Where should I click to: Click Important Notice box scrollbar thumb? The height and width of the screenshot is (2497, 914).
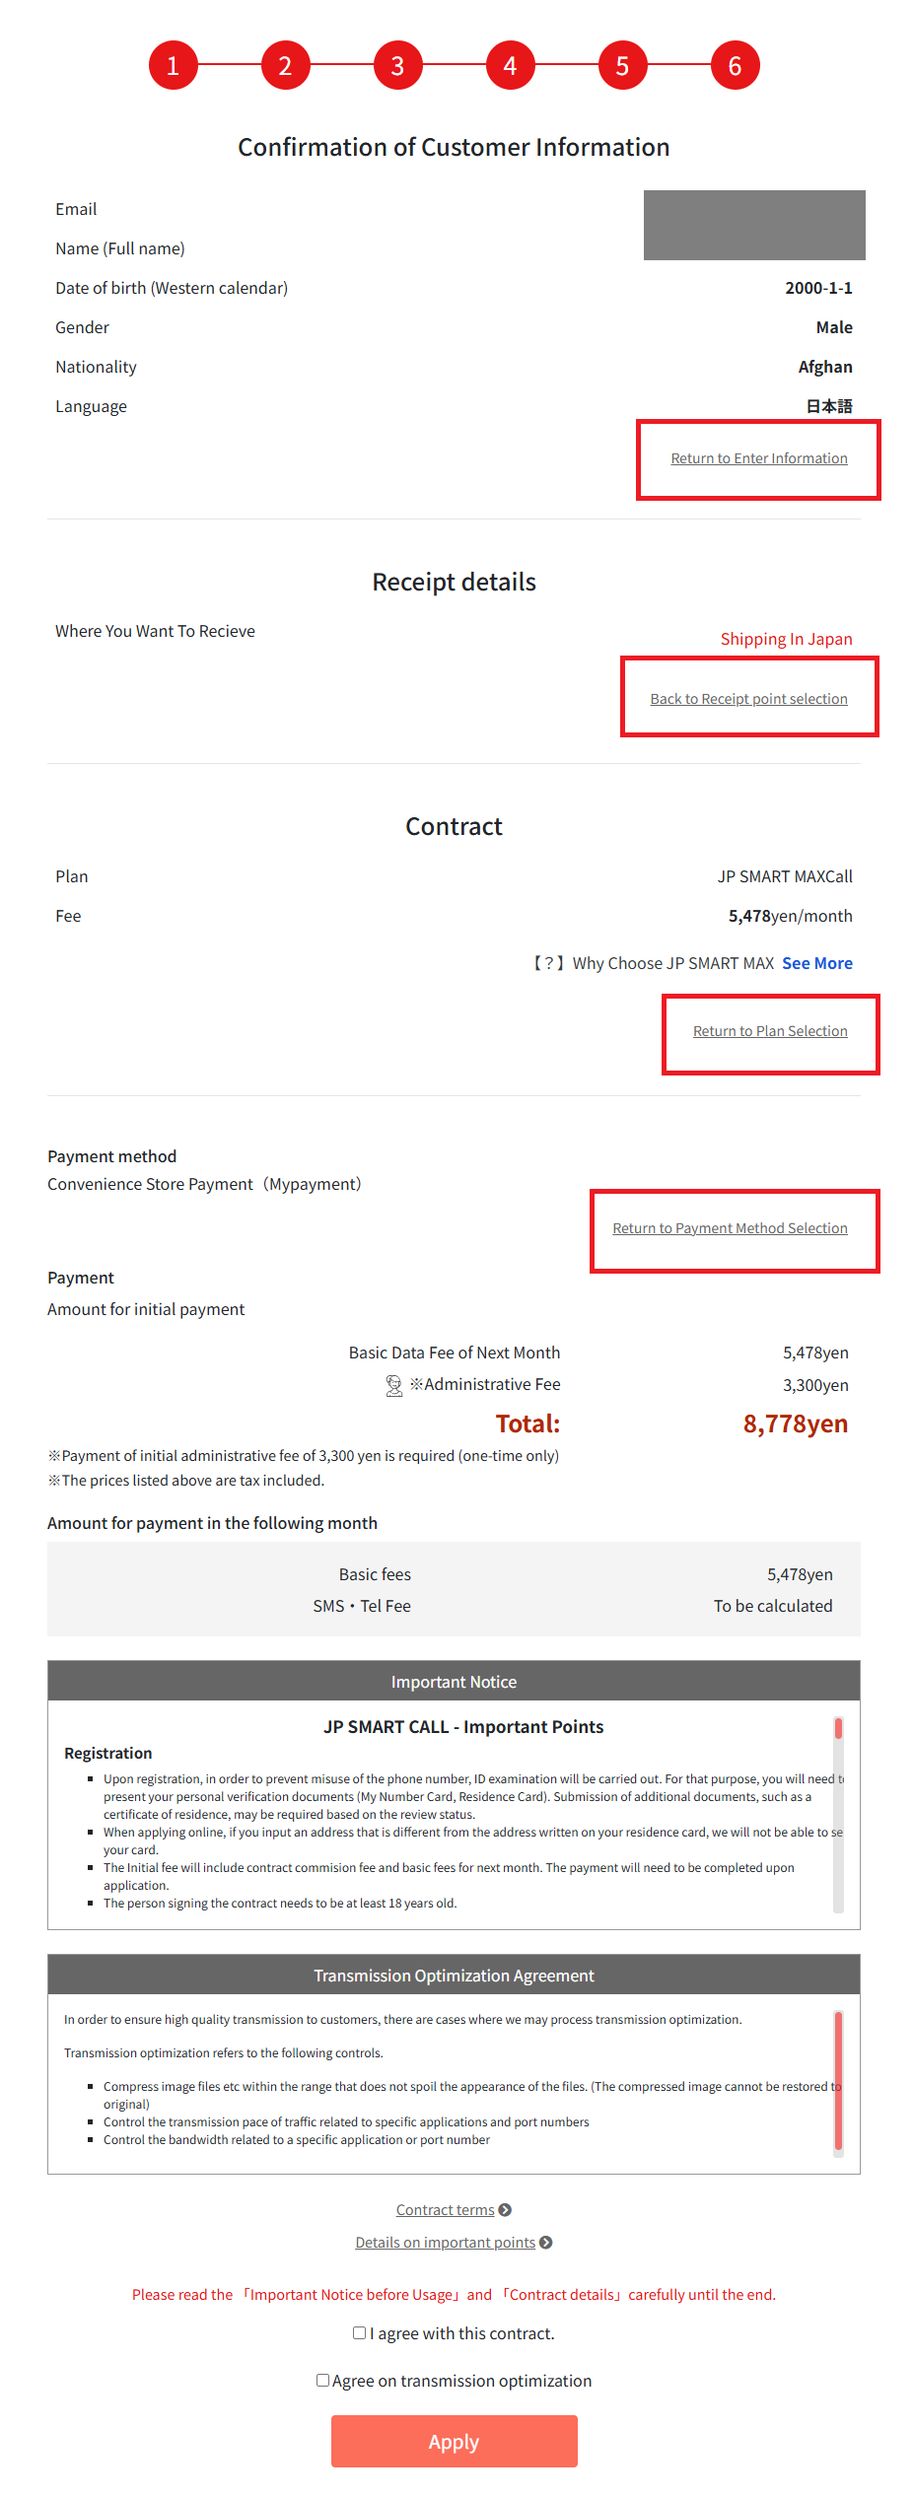(x=838, y=1728)
